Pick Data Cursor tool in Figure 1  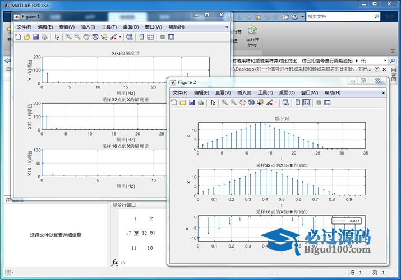104,37
